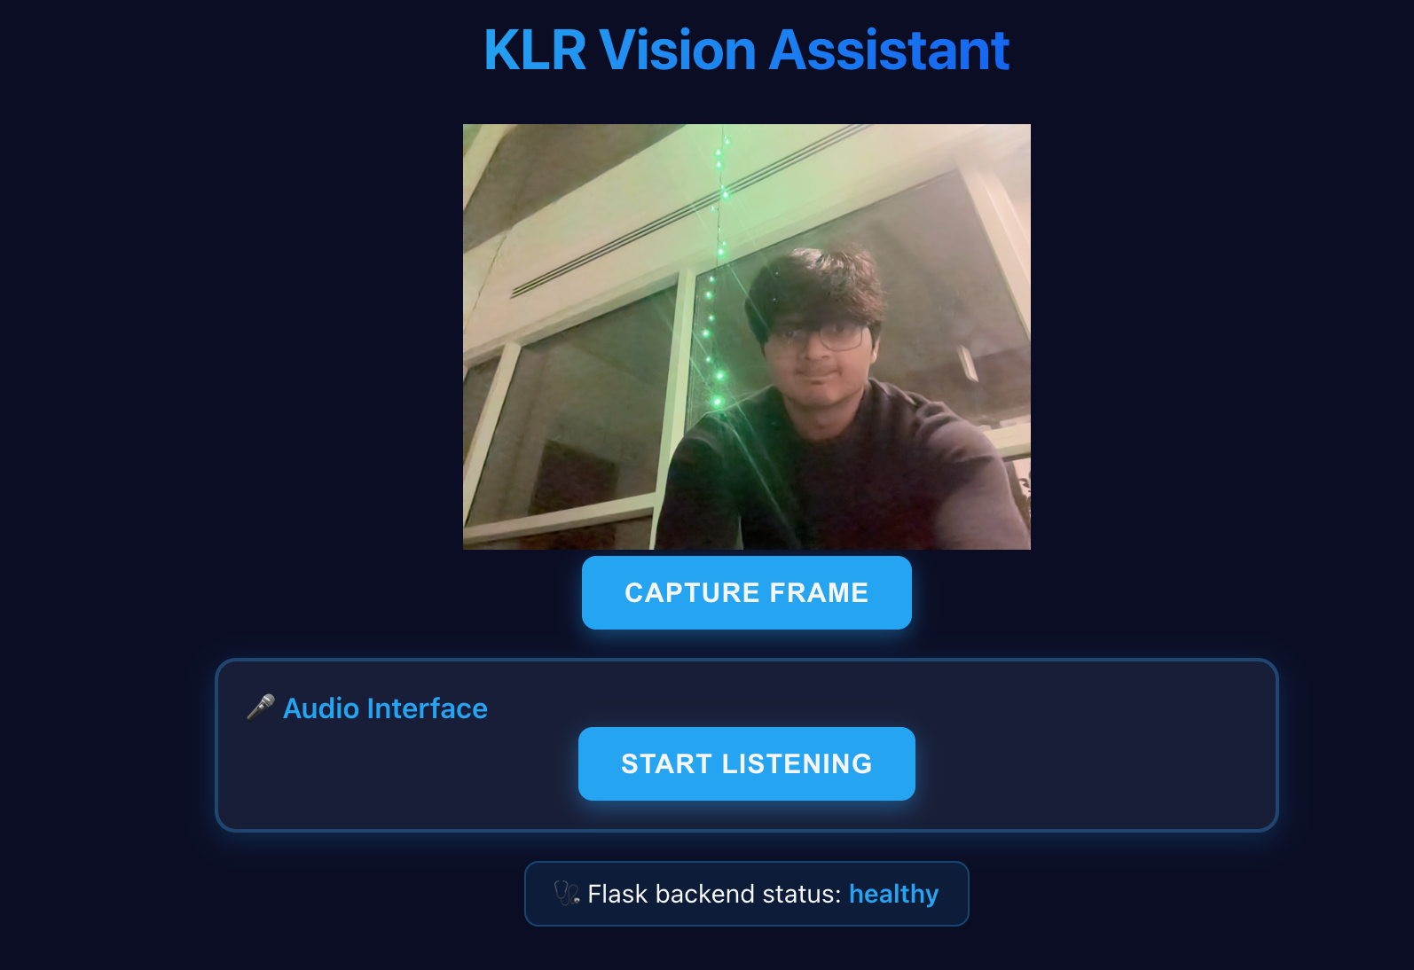This screenshot has height=970, width=1414.
Task: Click the microphone icon beside Audio Interface
Action: click(x=260, y=708)
